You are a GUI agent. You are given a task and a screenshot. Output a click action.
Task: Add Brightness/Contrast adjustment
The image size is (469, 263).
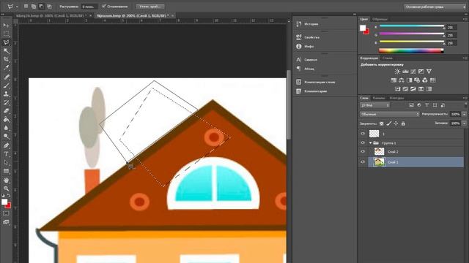coord(397,72)
